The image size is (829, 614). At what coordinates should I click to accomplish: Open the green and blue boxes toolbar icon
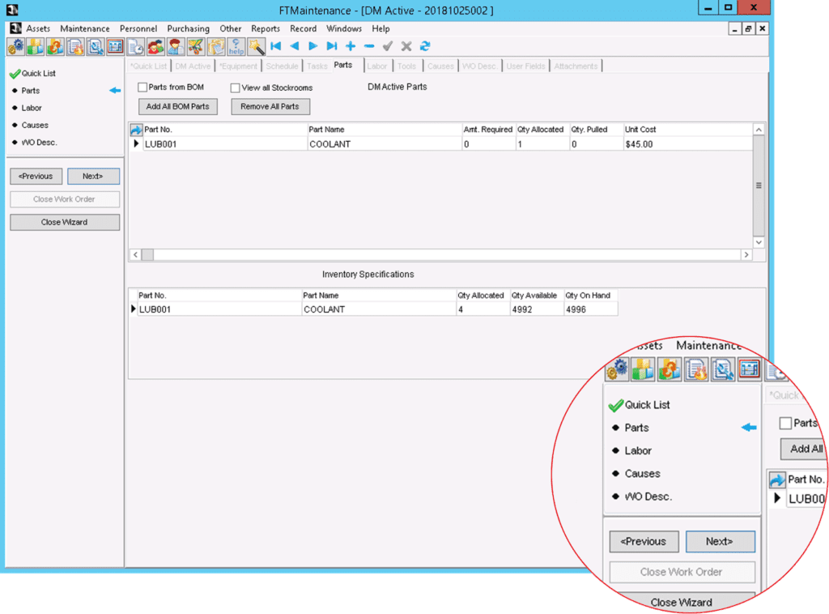click(35, 46)
